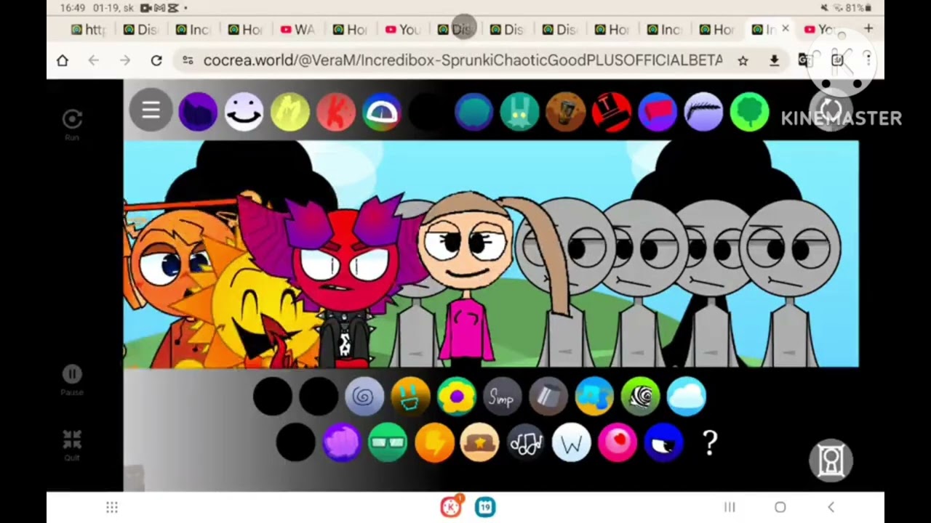
Task: Select the music notes sound icon
Action: [526, 442]
